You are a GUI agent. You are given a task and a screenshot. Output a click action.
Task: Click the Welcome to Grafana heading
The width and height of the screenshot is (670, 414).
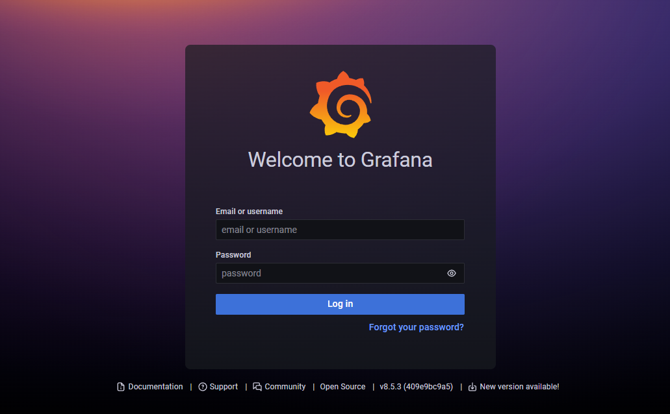pos(340,160)
